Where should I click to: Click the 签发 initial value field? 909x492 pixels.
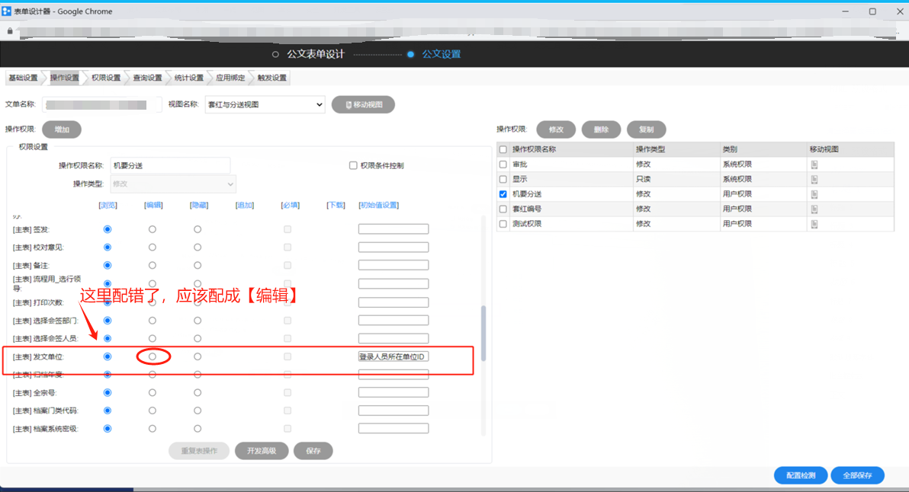coord(393,229)
